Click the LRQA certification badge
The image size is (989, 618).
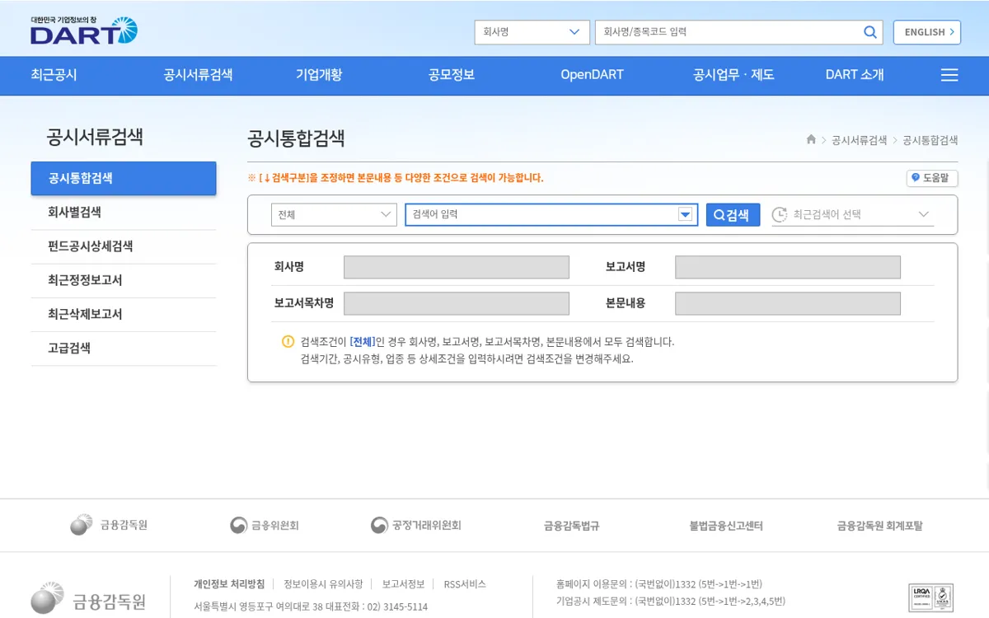click(x=931, y=598)
